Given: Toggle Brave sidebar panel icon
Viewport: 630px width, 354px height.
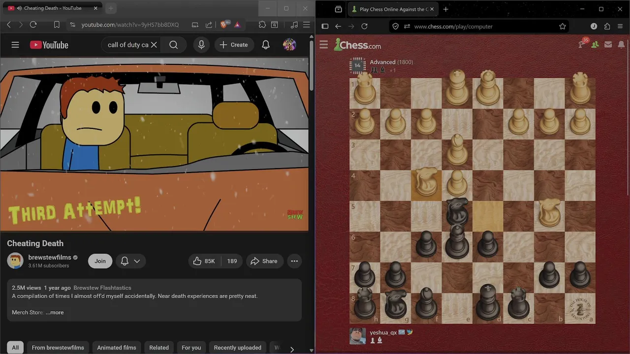Looking at the screenshot, I should point(275,25).
